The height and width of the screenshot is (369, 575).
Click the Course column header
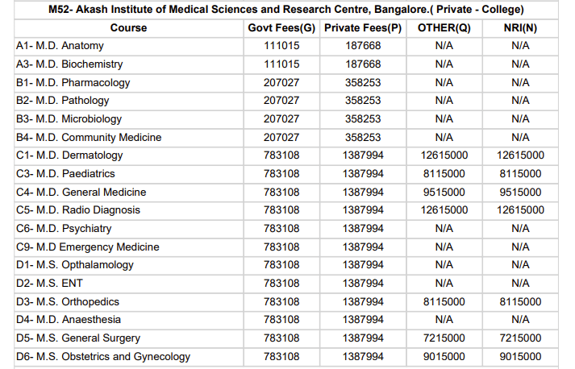point(129,27)
